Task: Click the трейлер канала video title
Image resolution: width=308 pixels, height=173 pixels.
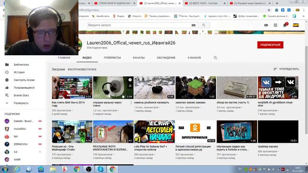Action: tap(268, 147)
